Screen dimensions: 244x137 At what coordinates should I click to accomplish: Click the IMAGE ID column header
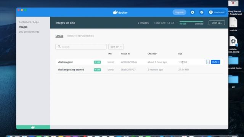(x=125, y=54)
